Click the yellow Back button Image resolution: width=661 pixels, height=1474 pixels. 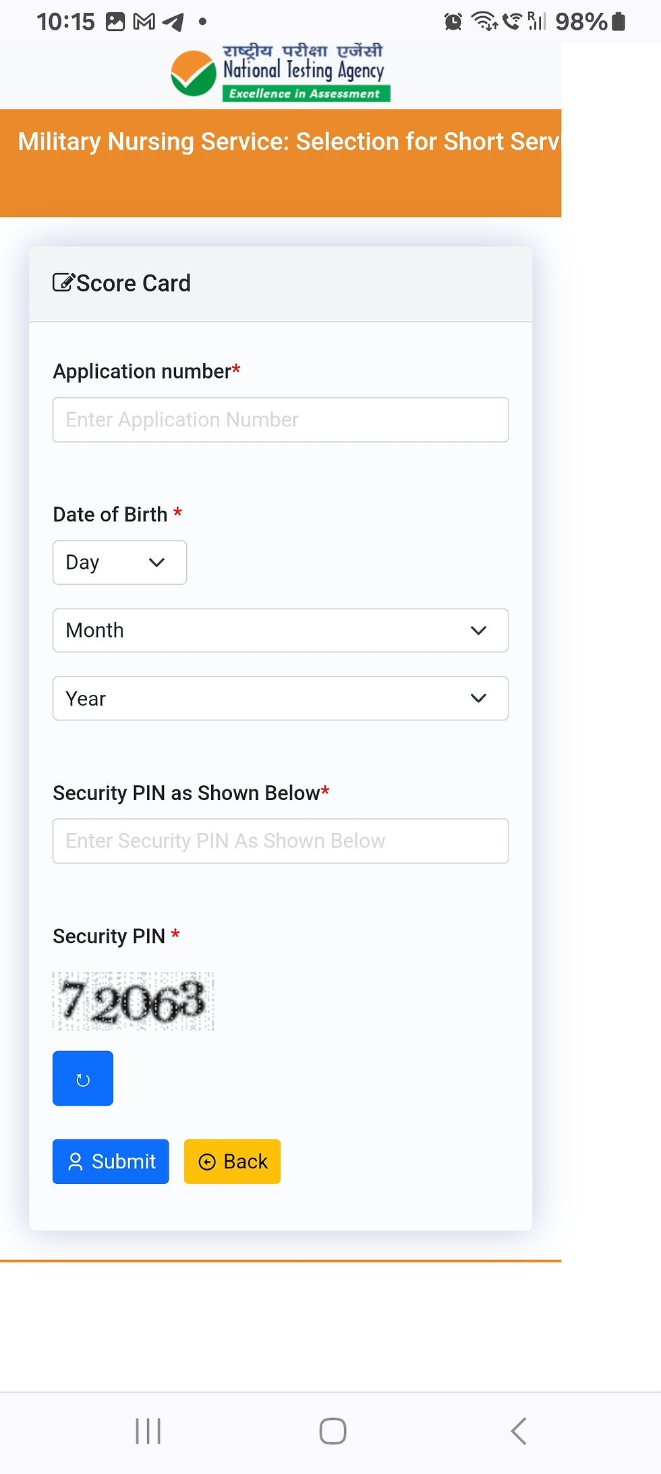click(232, 1162)
